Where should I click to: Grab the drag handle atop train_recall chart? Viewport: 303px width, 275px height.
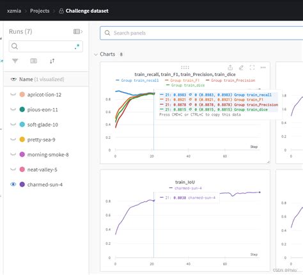(185, 68)
